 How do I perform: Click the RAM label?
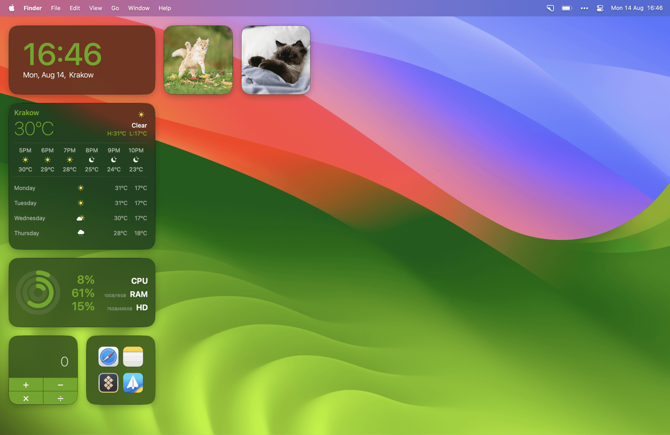pos(139,294)
